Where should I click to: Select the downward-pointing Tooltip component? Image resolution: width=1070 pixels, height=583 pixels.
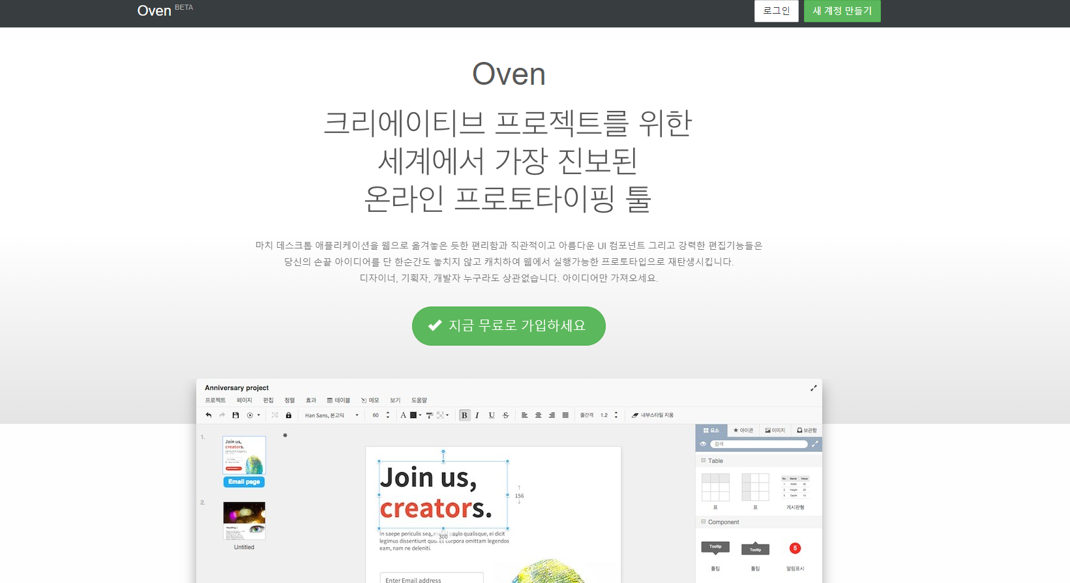point(715,548)
